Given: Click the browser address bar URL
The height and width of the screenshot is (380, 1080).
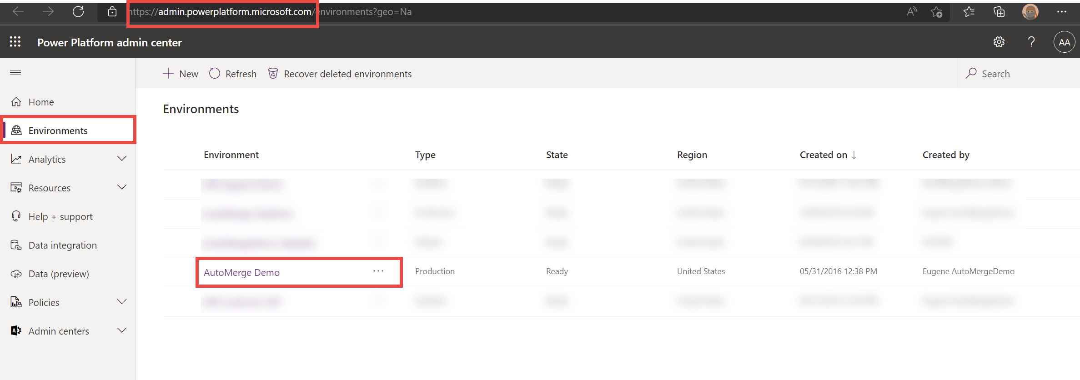Looking at the screenshot, I should point(271,12).
